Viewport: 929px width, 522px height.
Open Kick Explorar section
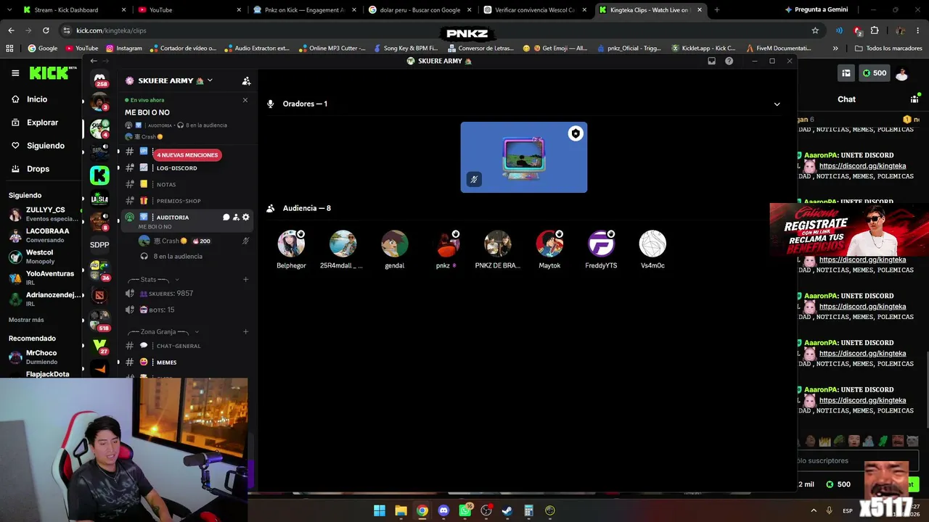tap(42, 123)
